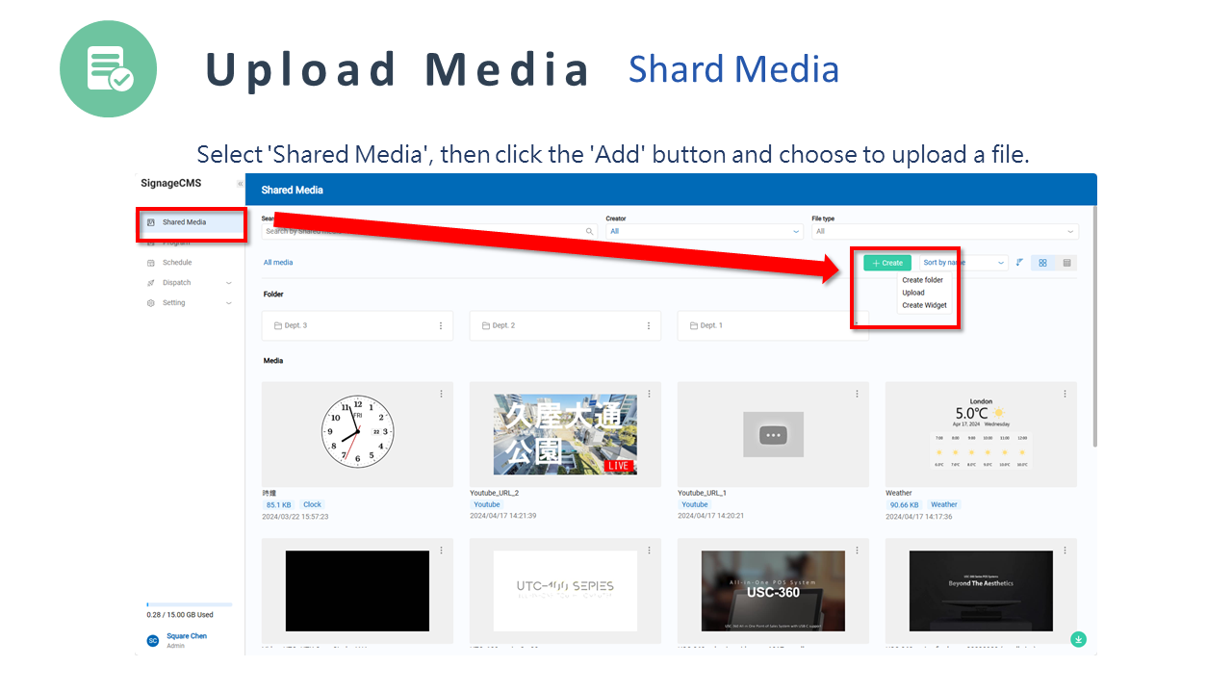Select Create Widget in the dropdown menu
The image size is (1232, 693).
(x=924, y=305)
